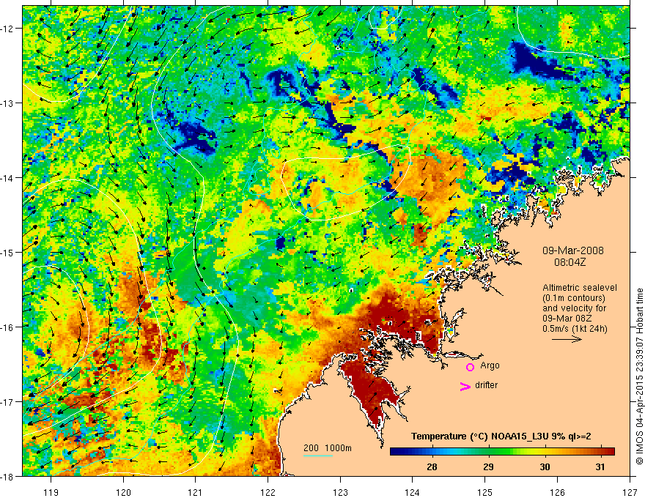Viewport: 645px width, 498px height.
Task: Click the temperature colorbar scale
Action: 502,452
